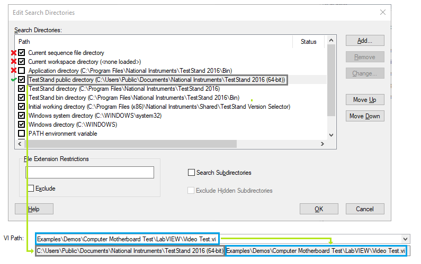Click red X icon beside Application directory
The image size is (421, 264).
tap(13, 70)
